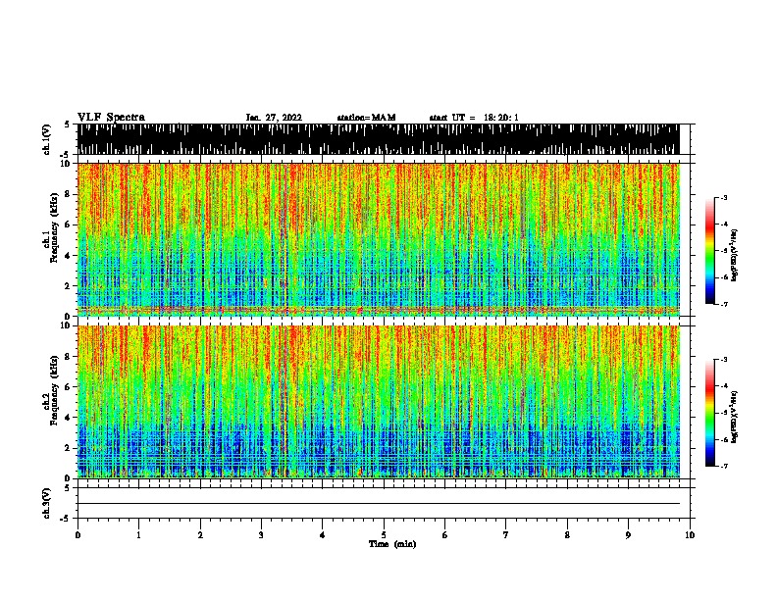Click the "-3" label on ch.1 colorbar
This screenshot has height=600, width=777.
click(x=723, y=198)
